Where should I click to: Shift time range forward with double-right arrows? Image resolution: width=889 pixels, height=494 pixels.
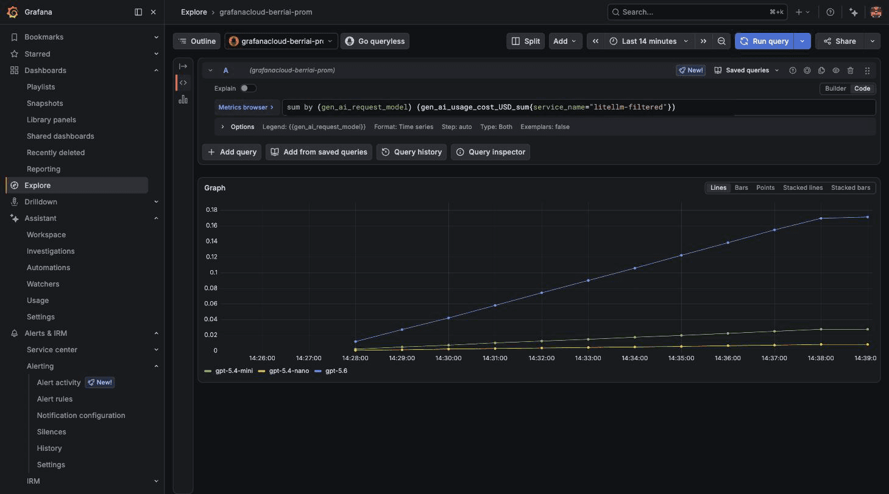[x=703, y=41]
